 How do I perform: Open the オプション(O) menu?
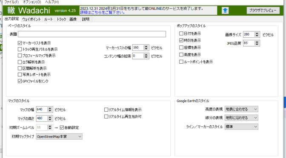(32, 2)
